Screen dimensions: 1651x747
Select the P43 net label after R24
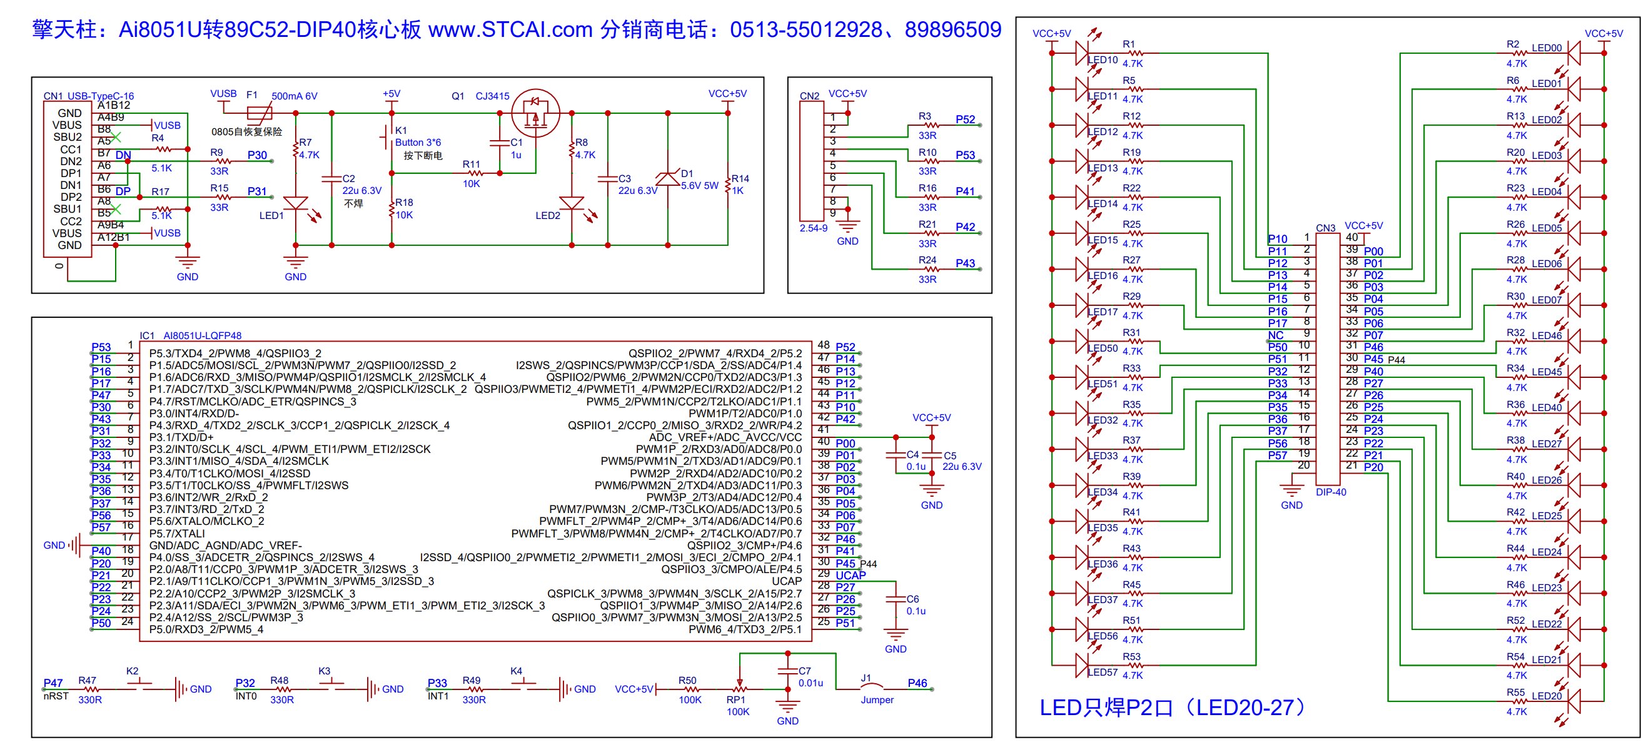click(x=965, y=263)
